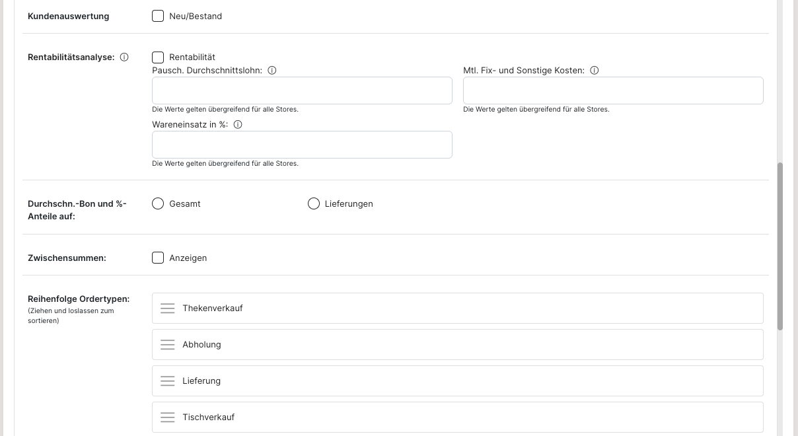The width and height of the screenshot is (798, 436).
Task: Enable the Neu/Bestand checkbox
Action: (158, 16)
